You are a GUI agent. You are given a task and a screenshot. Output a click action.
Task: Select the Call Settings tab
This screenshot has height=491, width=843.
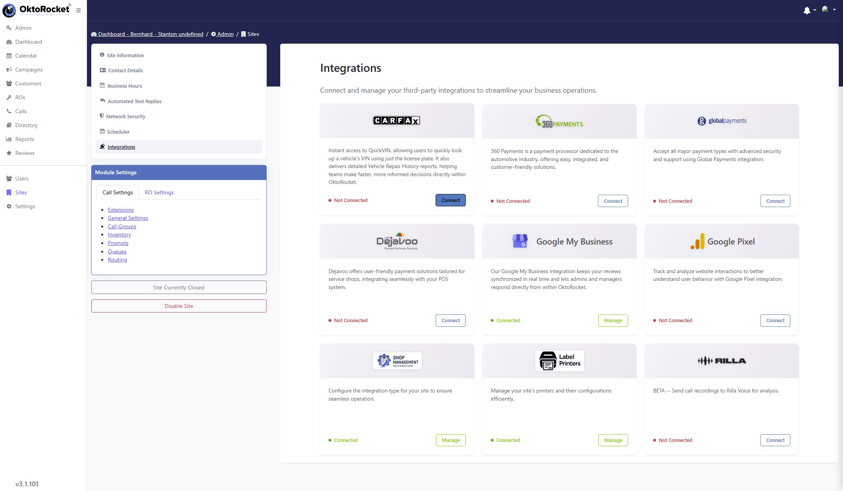(x=118, y=192)
